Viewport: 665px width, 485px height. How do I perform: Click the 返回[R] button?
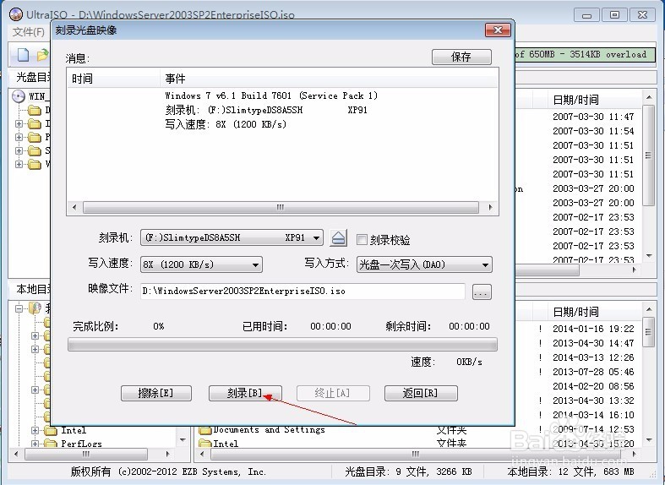coord(421,393)
